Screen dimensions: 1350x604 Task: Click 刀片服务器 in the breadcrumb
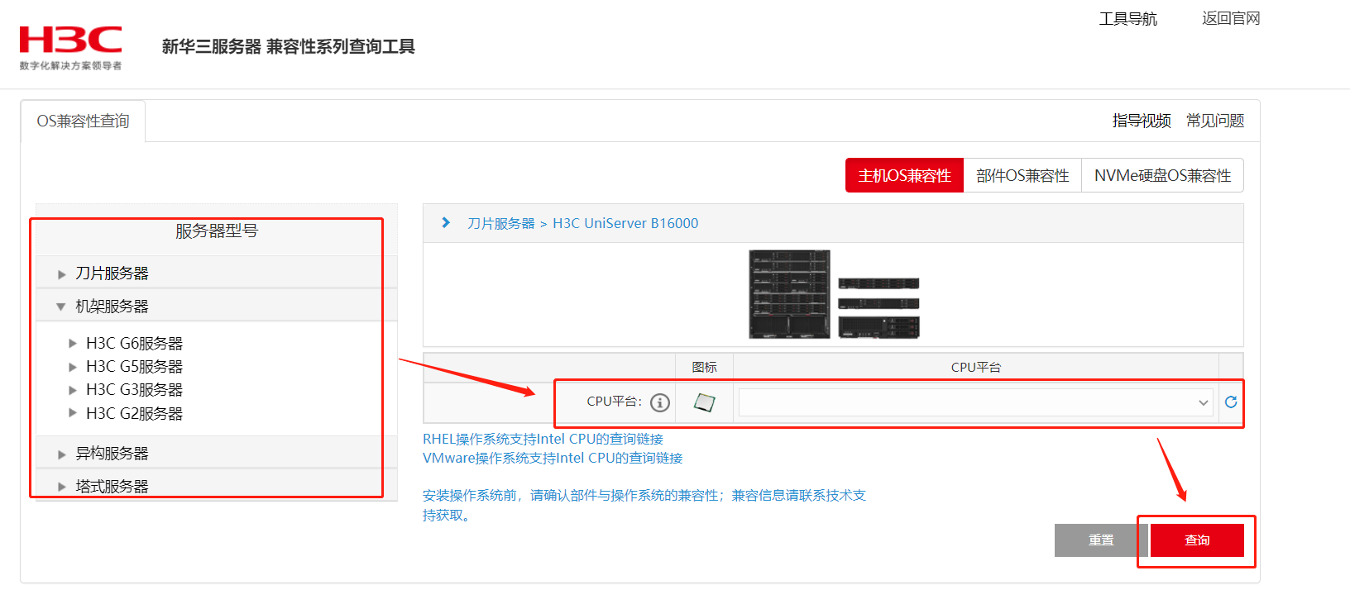pos(501,223)
